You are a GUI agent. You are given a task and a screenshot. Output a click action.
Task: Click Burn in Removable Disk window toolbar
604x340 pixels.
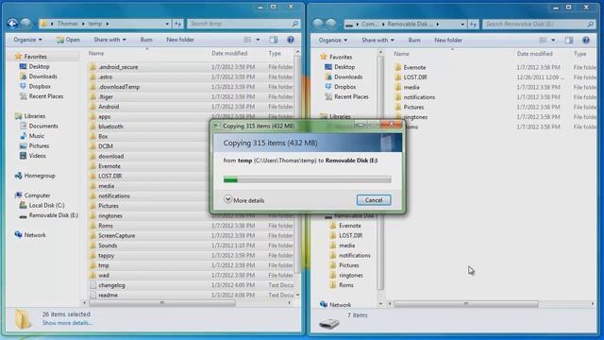point(414,40)
